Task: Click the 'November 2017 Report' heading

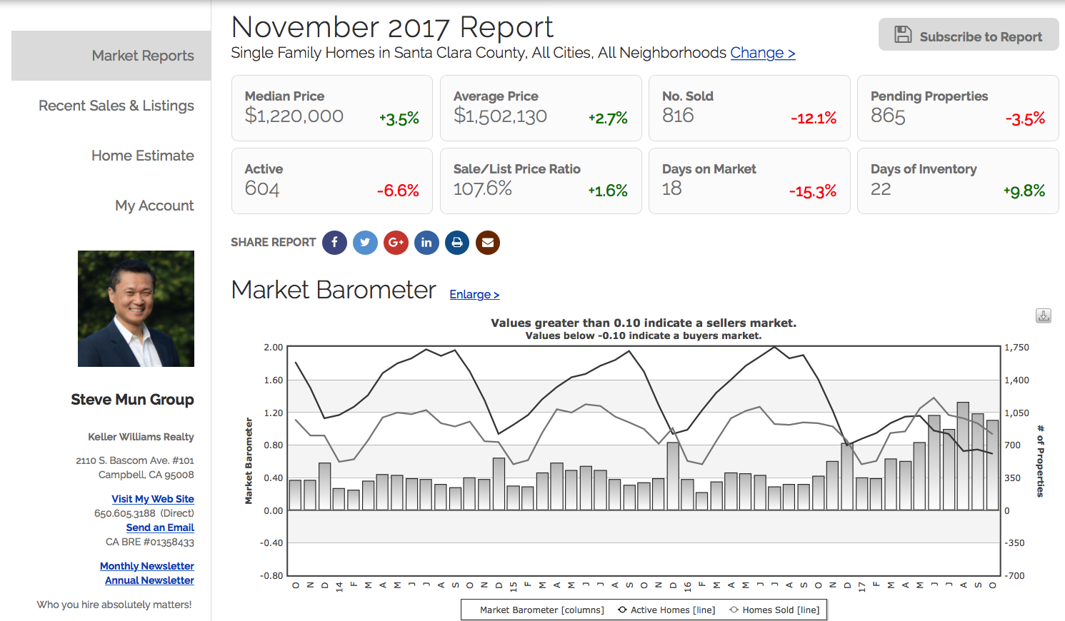Action: pyautogui.click(x=392, y=27)
